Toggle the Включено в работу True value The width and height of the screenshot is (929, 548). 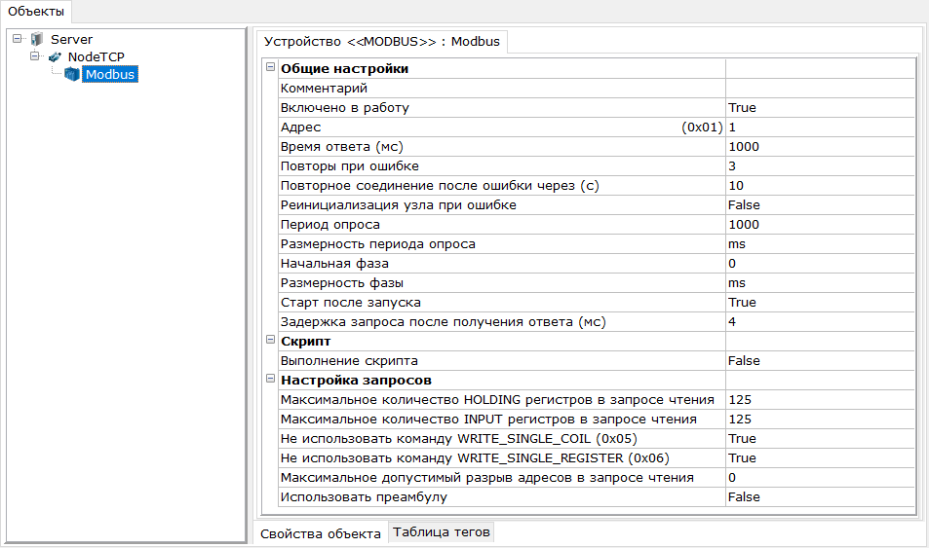click(x=819, y=108)
